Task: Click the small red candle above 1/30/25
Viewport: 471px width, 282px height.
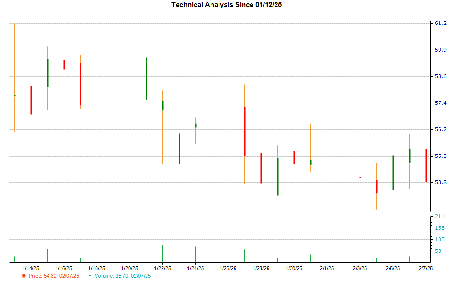Action: (x=294, y=157)
